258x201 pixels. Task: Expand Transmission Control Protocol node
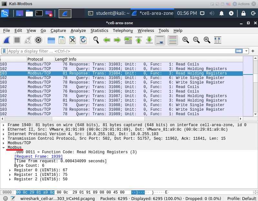pyautogui.click(x=4, y=139)
